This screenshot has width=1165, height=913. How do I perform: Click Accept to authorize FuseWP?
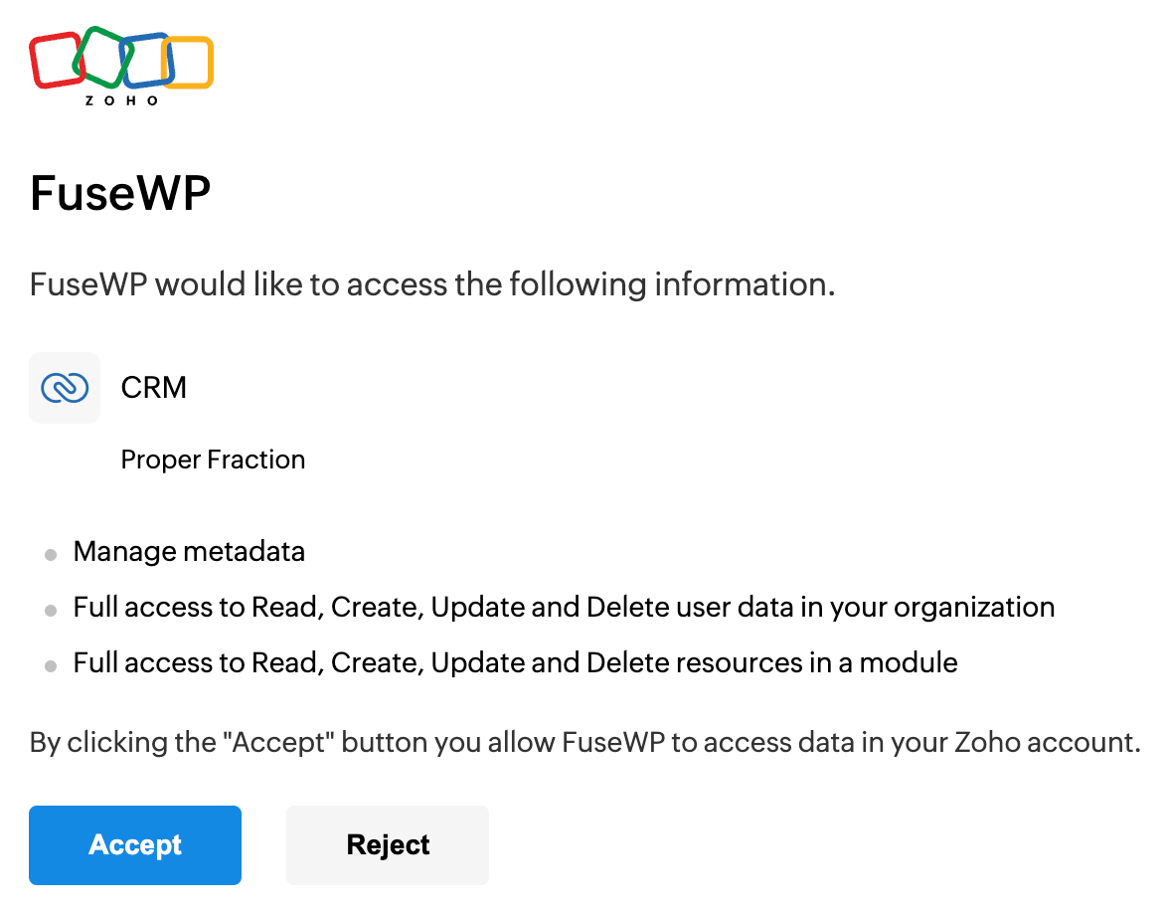pos(134,844)
